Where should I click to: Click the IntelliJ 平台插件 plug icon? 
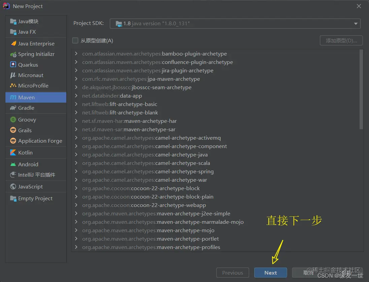(13, 175)
